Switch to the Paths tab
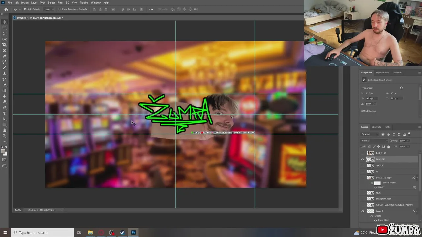The width and height of the screenshot is (422, 237). tap(387, 127)
